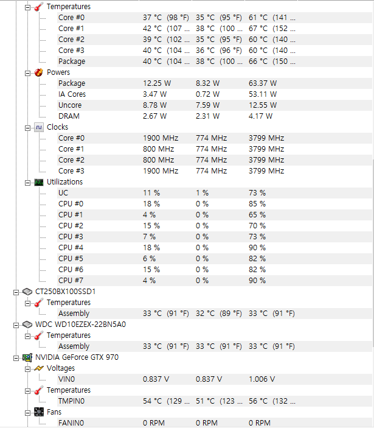This screenshot has height=428, width=374.
Task: Select the DRAM power row
Action: [x=69, y=116]
